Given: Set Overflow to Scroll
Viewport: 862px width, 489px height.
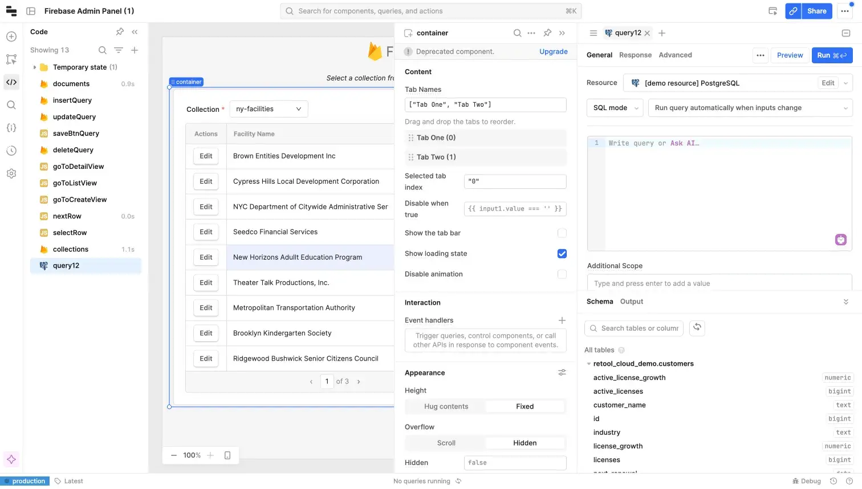Looking at the screenshot, I should pyautogui.click(x=446, y=443).
